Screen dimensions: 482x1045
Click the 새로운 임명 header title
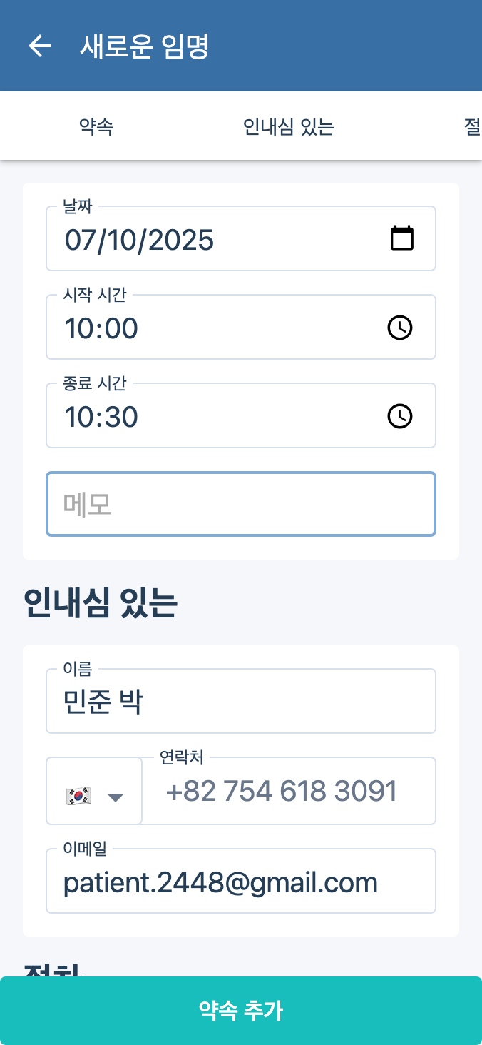pos(145,47)
